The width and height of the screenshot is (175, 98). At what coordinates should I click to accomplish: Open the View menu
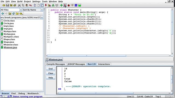[x=13, y=1]
